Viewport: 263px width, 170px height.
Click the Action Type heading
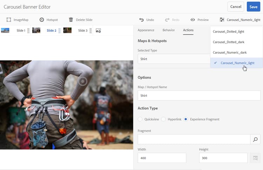coord(148,108)
